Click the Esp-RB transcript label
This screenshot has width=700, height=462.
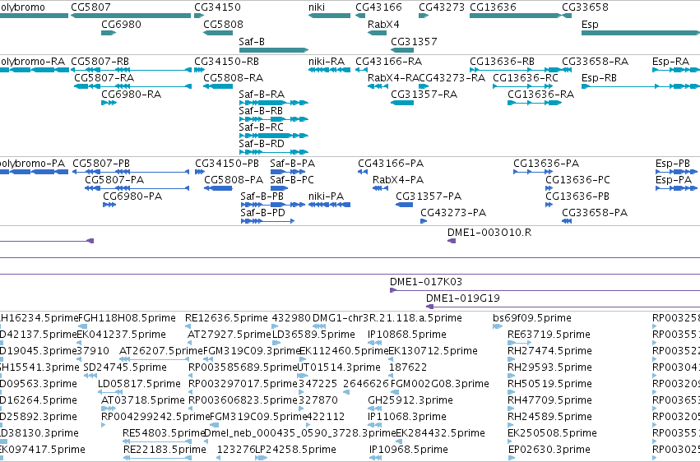[599, 77]
